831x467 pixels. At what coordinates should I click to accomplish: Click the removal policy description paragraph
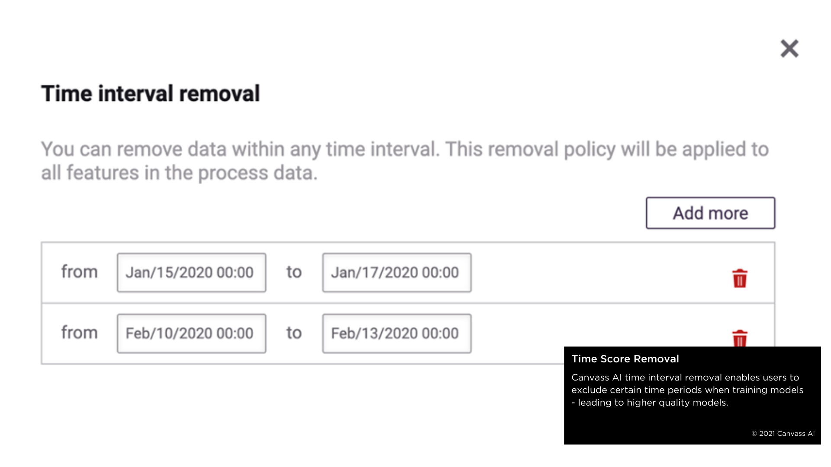point(405,161)
